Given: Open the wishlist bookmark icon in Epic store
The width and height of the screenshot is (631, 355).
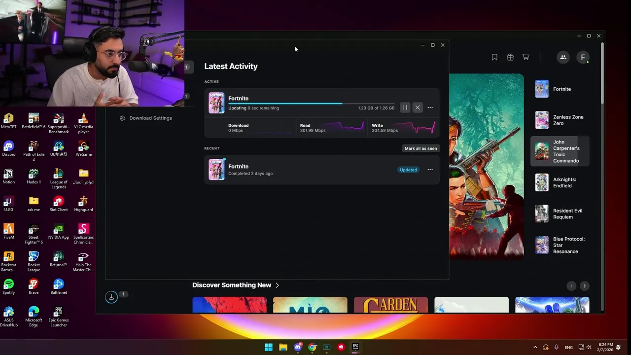Looking at the screenshot, I should 494,57.
